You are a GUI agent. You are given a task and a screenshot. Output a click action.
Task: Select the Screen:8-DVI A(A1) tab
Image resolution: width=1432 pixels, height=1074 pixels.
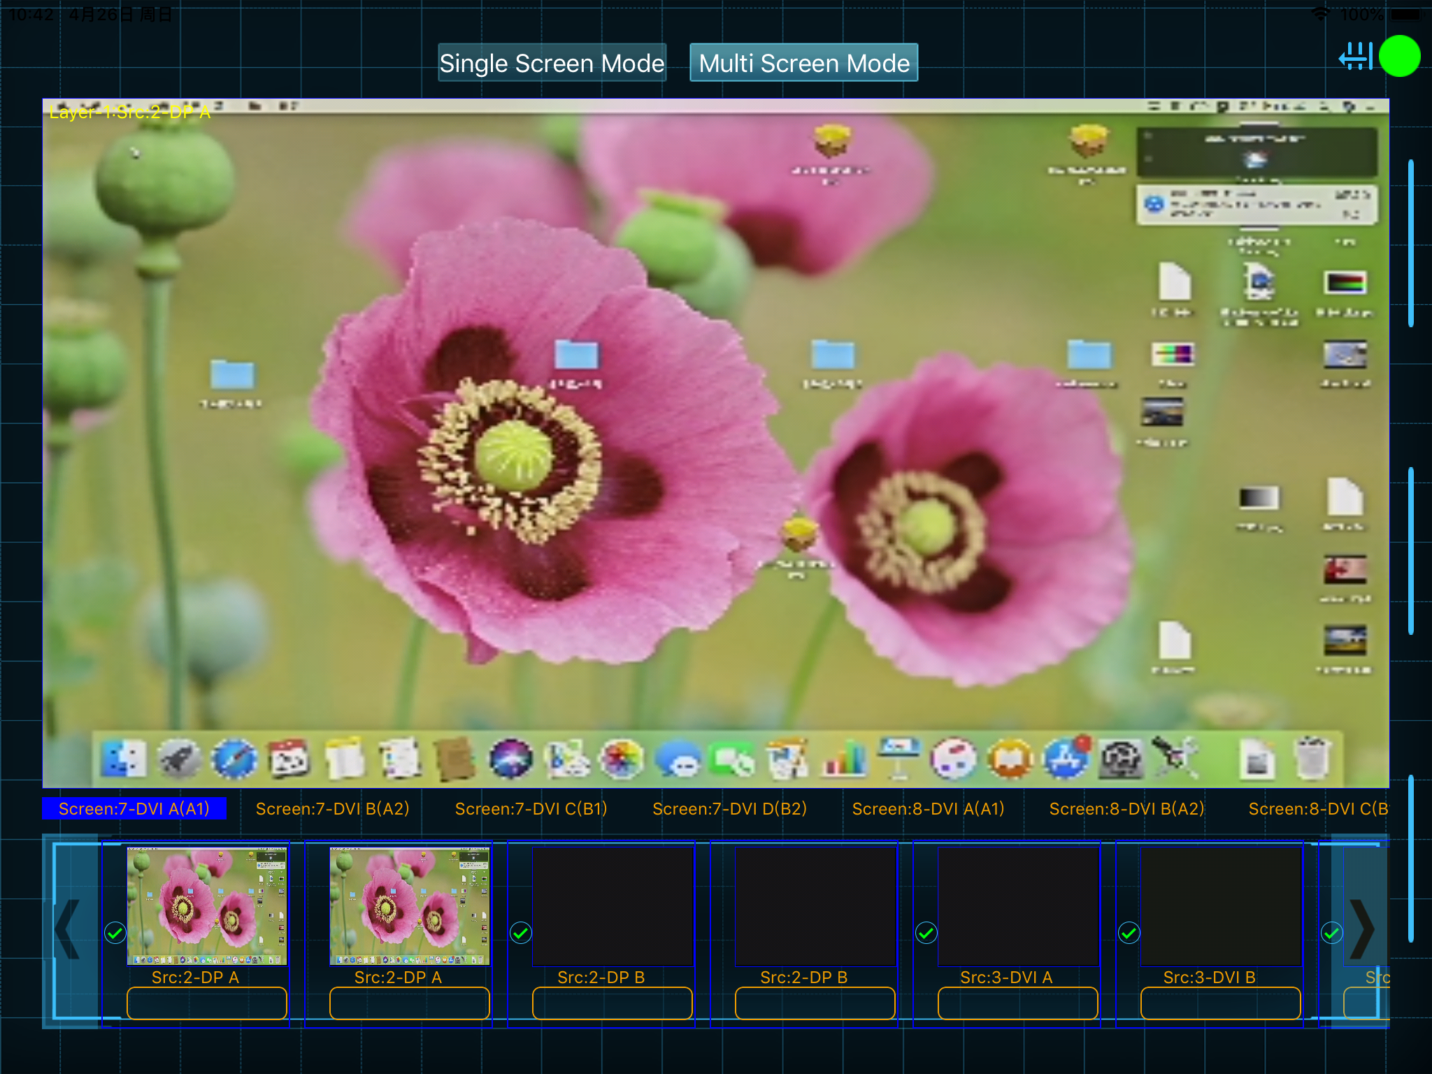tap(929, 808)
